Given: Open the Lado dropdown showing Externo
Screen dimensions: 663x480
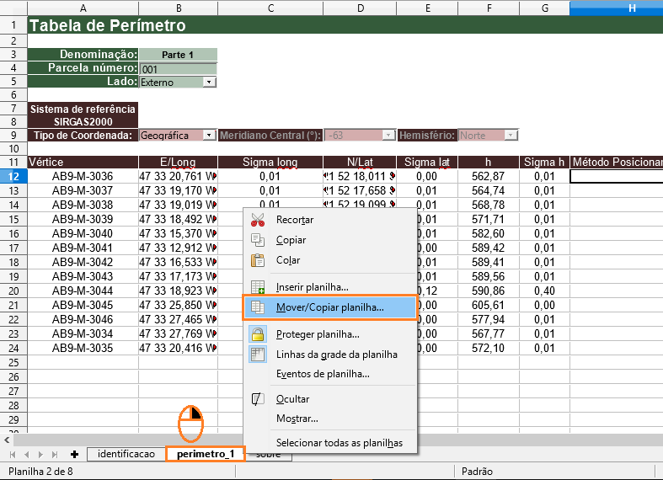Looking at the screenshot, I should (x=209, y=83).
